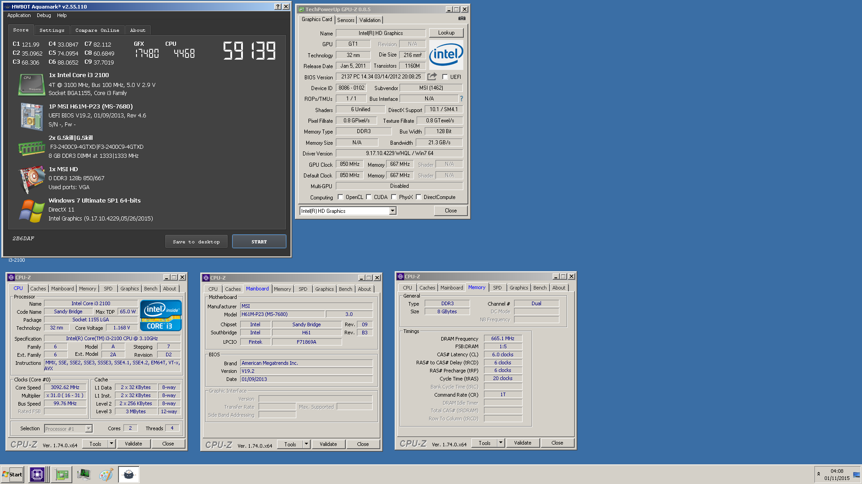Switch to the Sensors tab in GPU-Z

[346, 20]
